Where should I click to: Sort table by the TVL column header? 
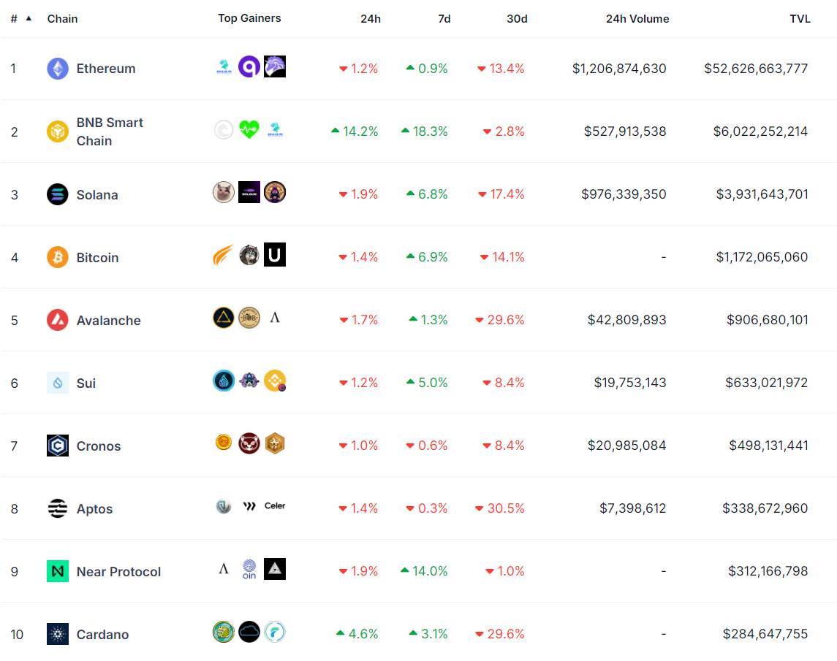click(800, 19)
